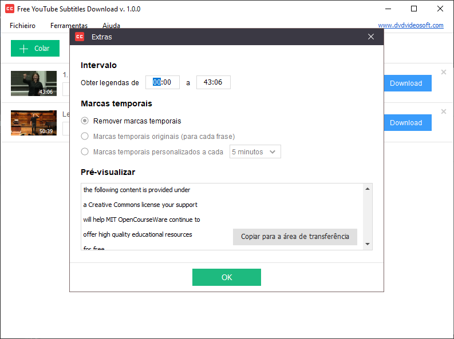Open the 5 minutos dropdown
This screenshot has width=454, height=339.
[255, 151]
